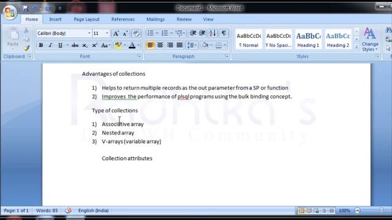Viewport: 392px width, 220px height.
Task: Apply borders to paragraph
Action: tap(218, 45)
